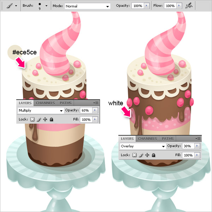Open the Multiply panel's flyout menu
Viewport: 212px width, 212px height.
click(96, 103)
